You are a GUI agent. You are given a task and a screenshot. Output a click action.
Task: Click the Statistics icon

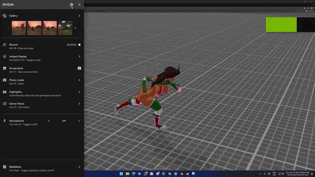pyautogui.click(x=4, y=167)
